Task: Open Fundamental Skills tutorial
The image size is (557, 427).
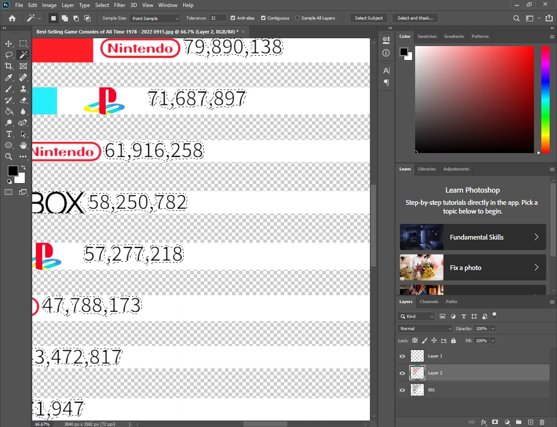Action: click(x=473, y=237)
